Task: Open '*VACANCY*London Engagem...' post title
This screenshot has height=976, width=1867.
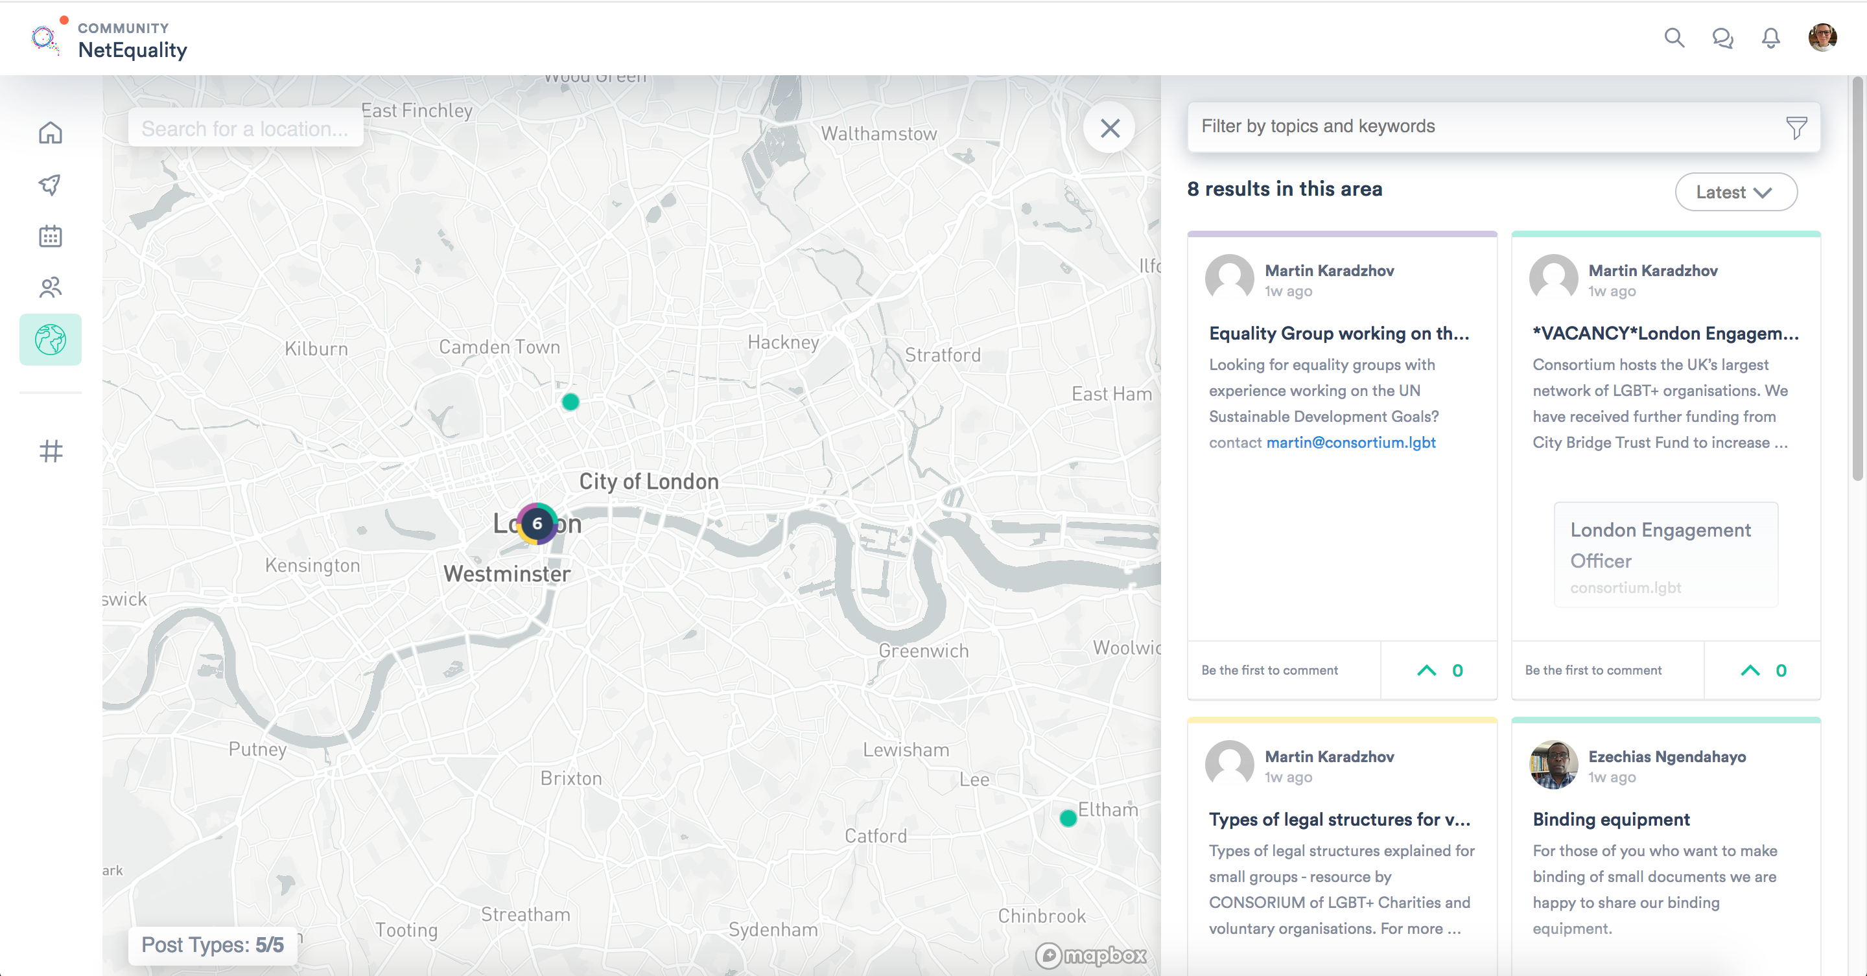Action: pyautogui.click(x=1665, y=333)
